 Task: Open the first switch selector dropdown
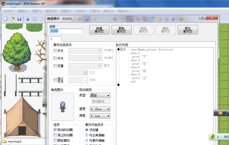pos(85,51)
